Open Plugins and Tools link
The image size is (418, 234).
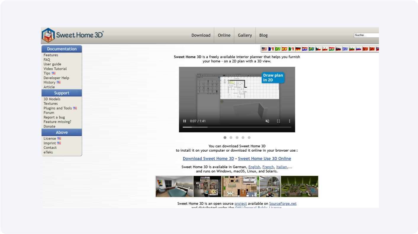[x=58, y=108]
